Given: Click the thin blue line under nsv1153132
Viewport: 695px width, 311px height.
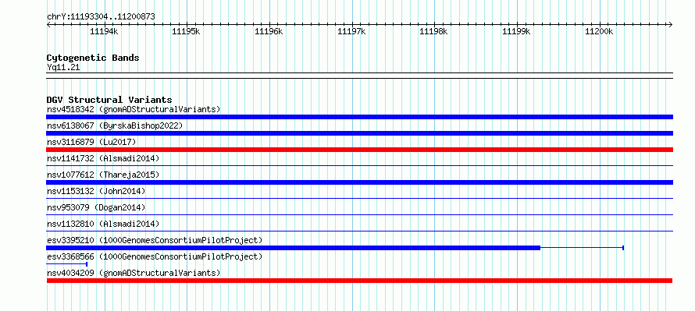Looking at the screenshot, I should pos(359,199).
